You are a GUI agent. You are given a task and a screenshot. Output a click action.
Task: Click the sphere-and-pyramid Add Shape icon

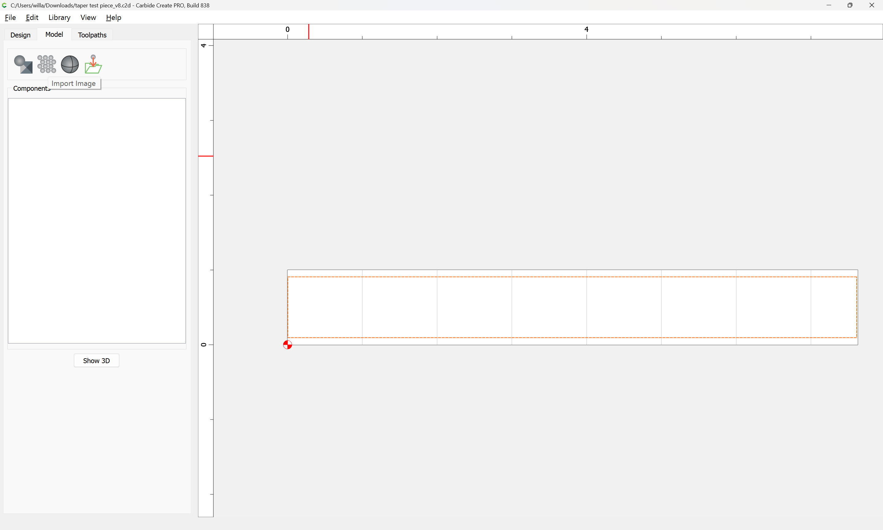[23, 64]
